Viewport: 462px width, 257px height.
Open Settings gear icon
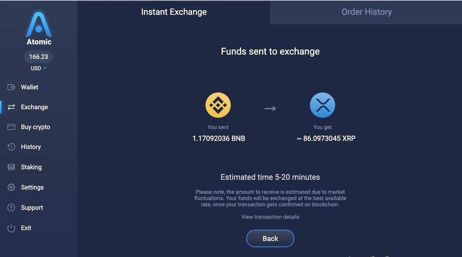[11, 187]
